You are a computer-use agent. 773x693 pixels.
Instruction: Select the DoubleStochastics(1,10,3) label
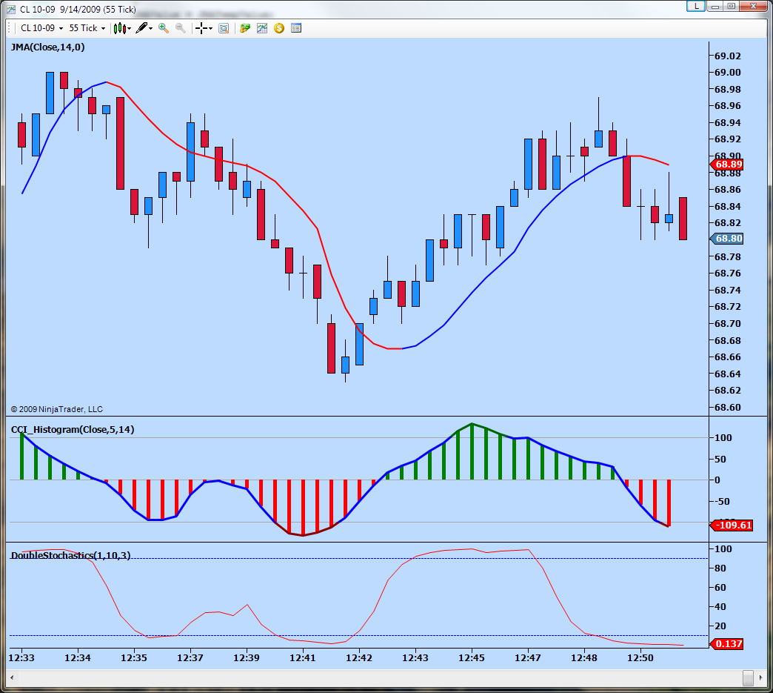click(x=70, y=555)
